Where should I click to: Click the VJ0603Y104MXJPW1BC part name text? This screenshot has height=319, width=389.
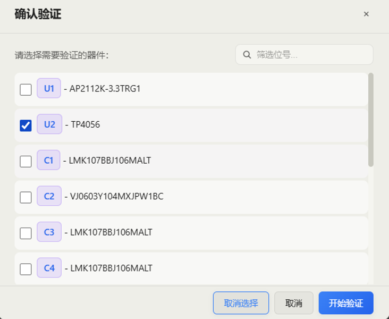click(116, 196)
